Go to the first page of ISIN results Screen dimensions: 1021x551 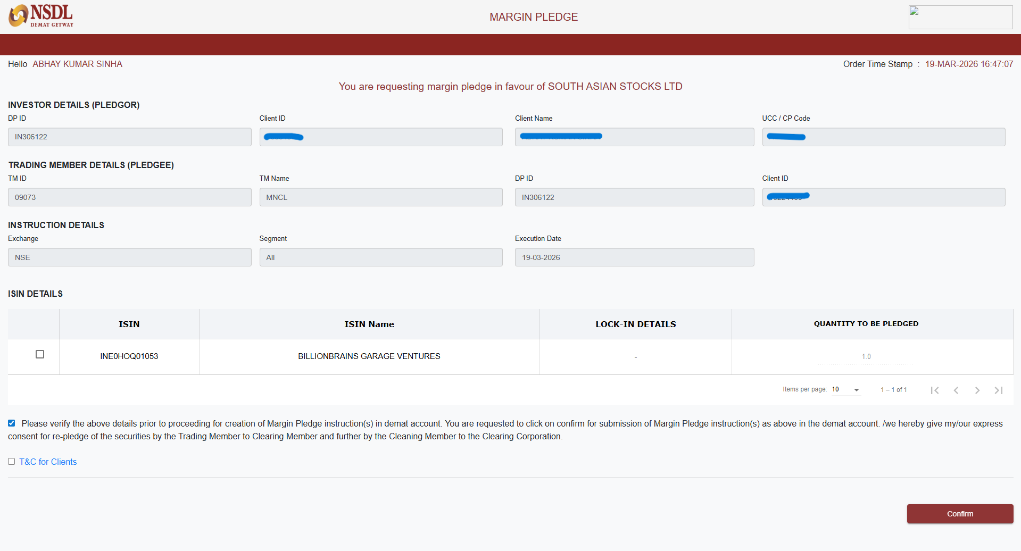point(935,390)
